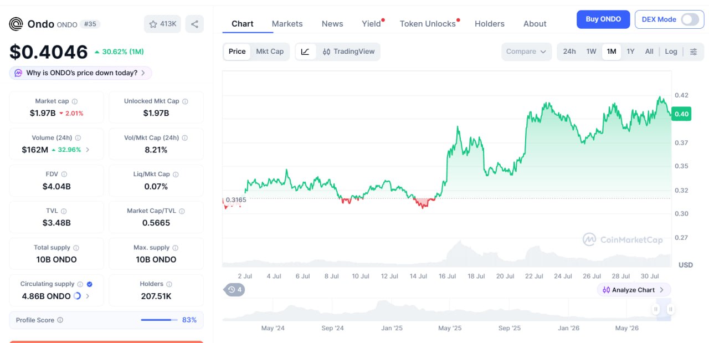The width and height of the screenshot is (709, 343).
Task: Switch to the Token Unlocks tab
Action: (x=428, y=24)
